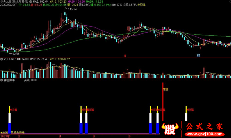Click the month 4 axis marker
Image resolution: width=231 pixels, height=138 pixels.
pos(60,136)
